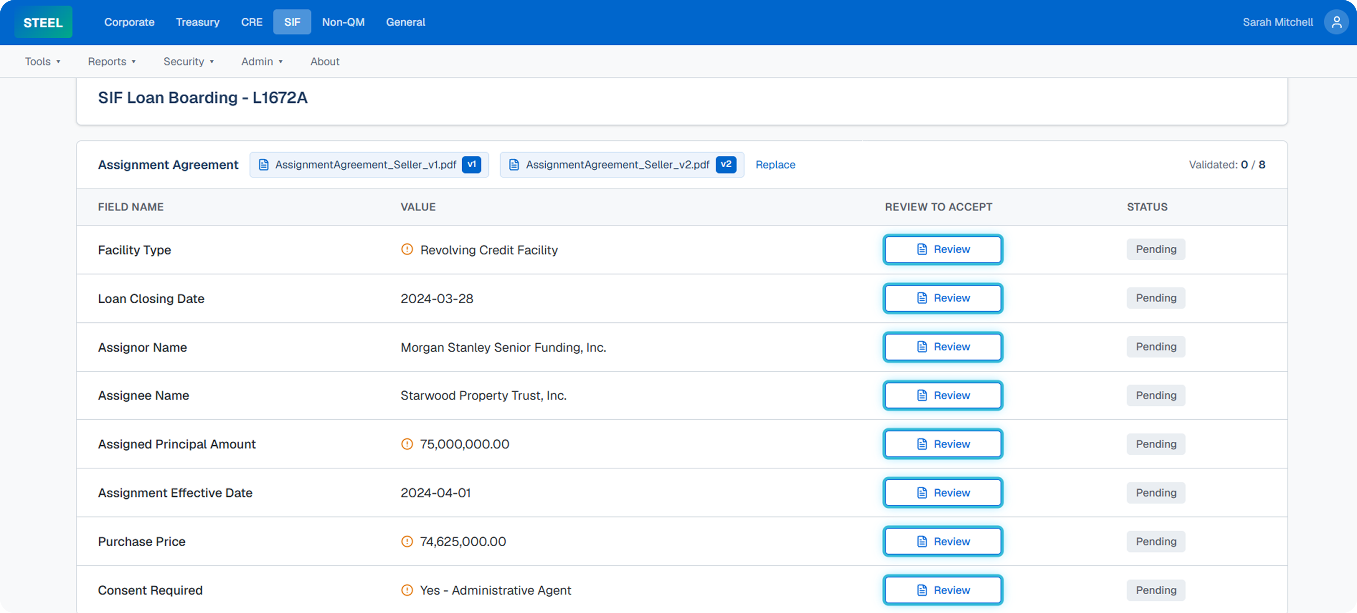The height and width of the screenshot is (613, 1357).
Task: Click Pending status for Assigned Principal Amount
Action: click(1156, 444)
